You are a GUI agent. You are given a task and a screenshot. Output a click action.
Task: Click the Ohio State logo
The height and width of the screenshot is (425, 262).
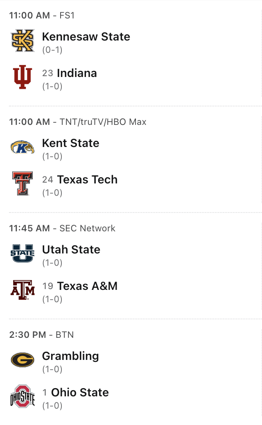[23, 396]
